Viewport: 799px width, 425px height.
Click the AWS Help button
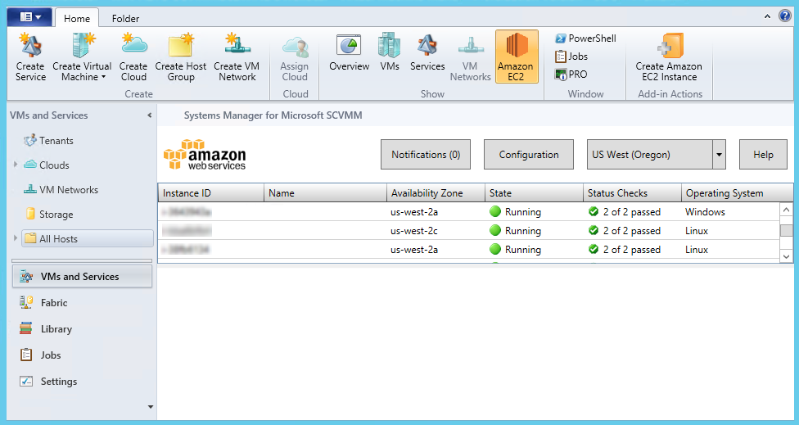pyautogui.click(x=763, y=155)
